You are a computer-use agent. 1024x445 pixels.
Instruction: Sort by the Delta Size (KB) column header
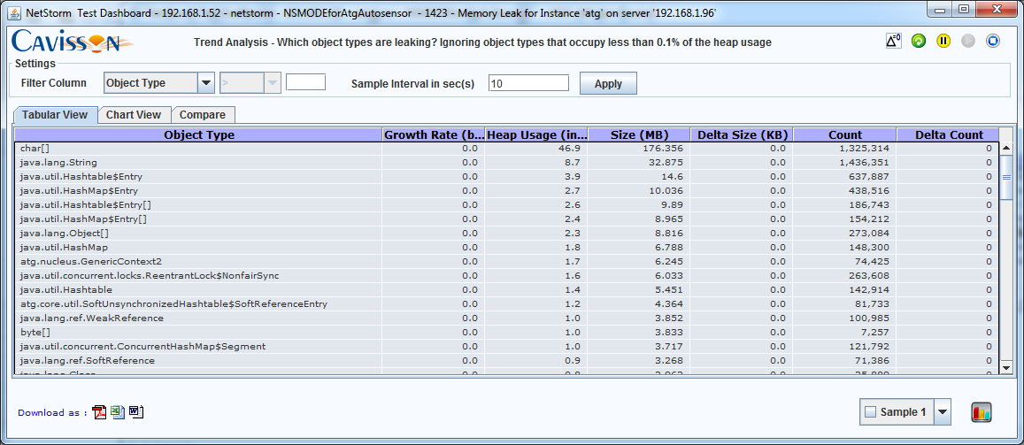(742, 135)
